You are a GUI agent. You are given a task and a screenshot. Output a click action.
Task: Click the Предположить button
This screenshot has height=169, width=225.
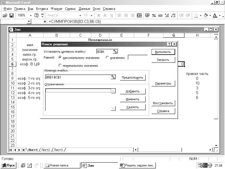(x=132, y=77)
